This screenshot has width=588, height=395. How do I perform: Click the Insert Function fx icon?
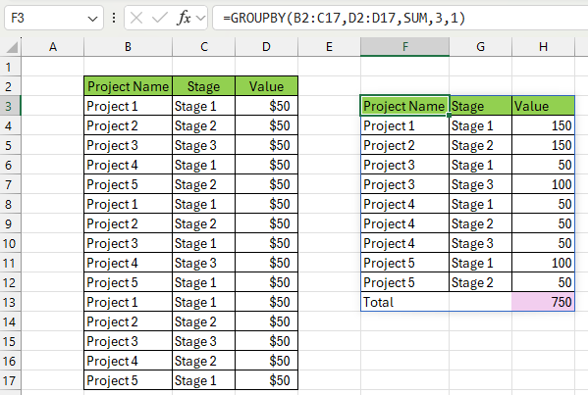pos(184,18)
